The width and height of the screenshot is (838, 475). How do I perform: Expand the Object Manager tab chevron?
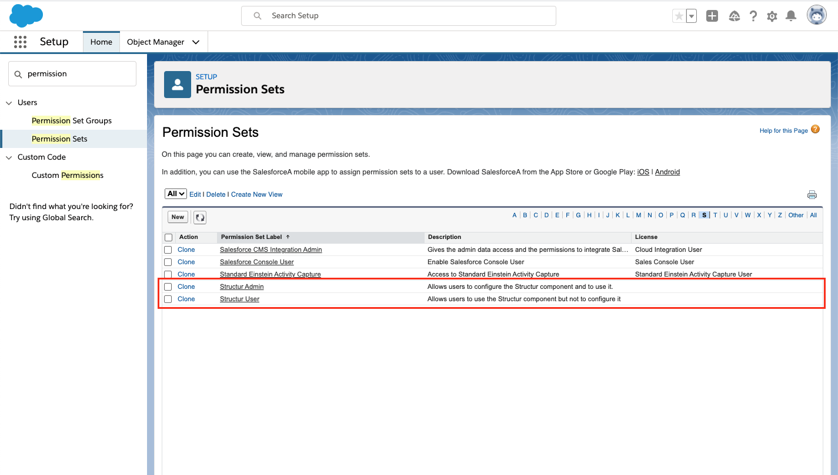pos(196,42)
